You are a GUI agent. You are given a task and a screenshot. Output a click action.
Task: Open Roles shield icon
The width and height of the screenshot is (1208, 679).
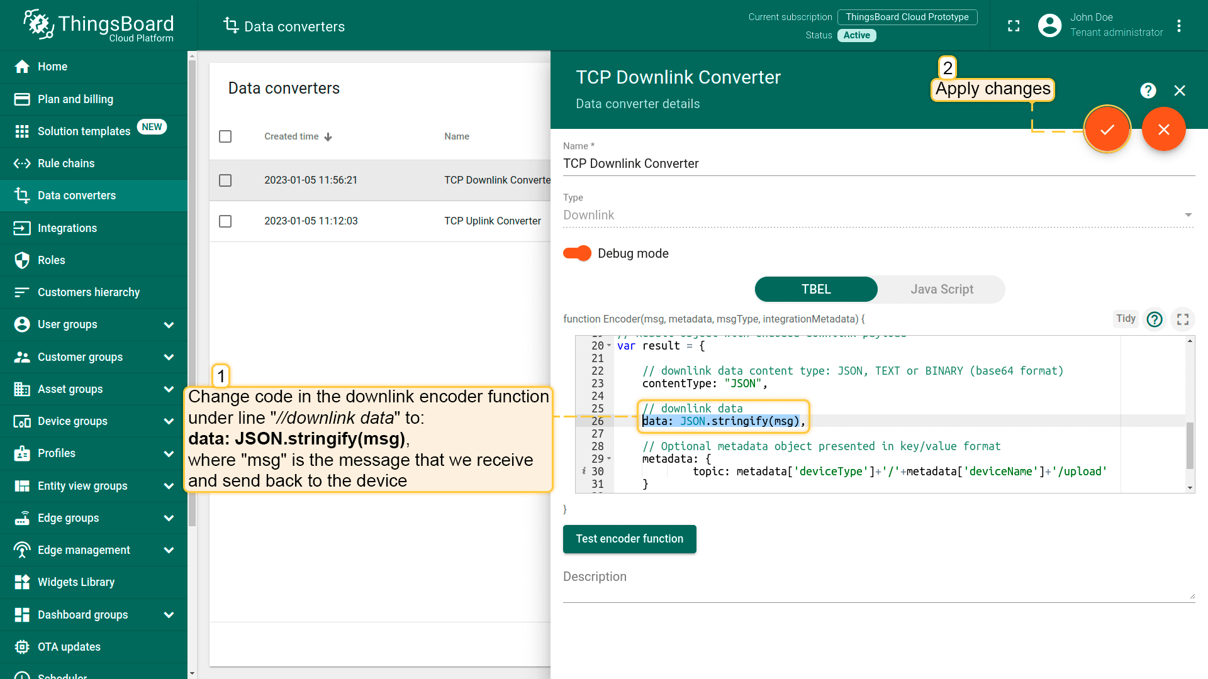point(22,260)
